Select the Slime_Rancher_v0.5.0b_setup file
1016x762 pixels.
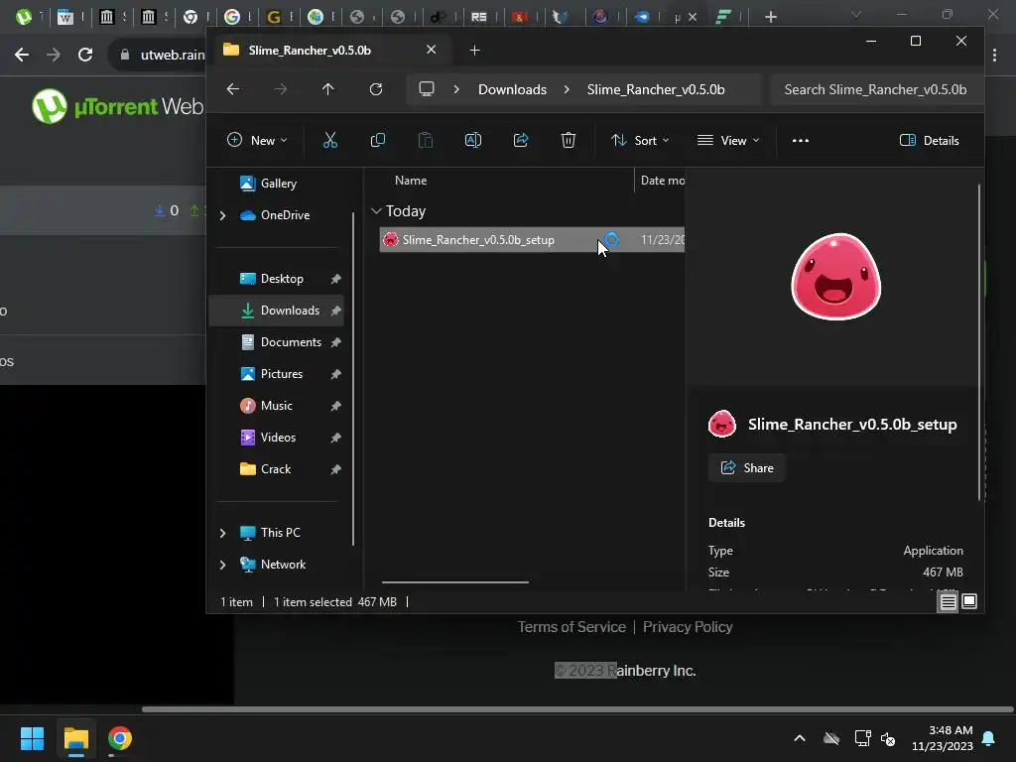[x=532, y=240]
